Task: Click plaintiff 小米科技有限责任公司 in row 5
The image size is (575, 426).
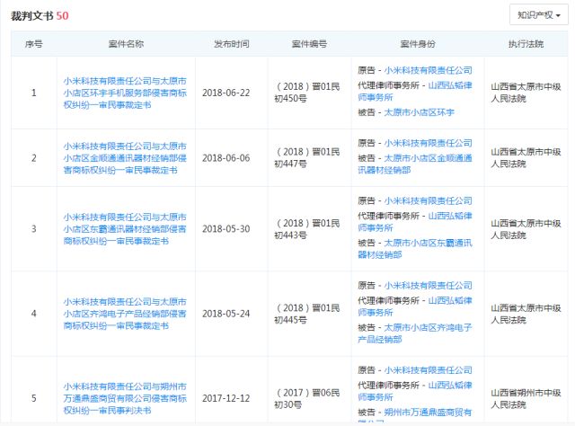Action: click(428, 370)
